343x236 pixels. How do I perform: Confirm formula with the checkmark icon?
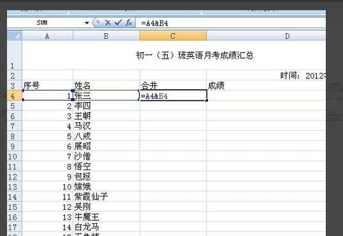pos(118,22)
